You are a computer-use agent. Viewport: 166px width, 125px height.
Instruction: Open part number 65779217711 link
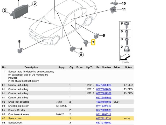point(103,118)
